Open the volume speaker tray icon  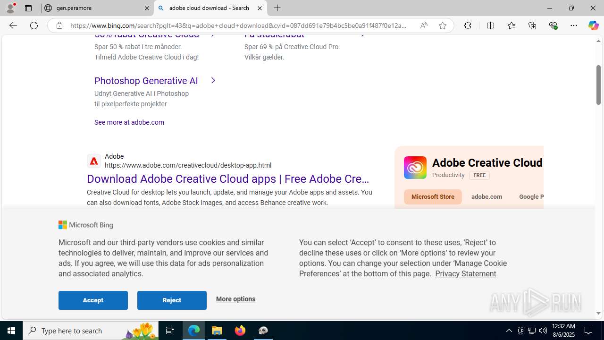(543, 331)
